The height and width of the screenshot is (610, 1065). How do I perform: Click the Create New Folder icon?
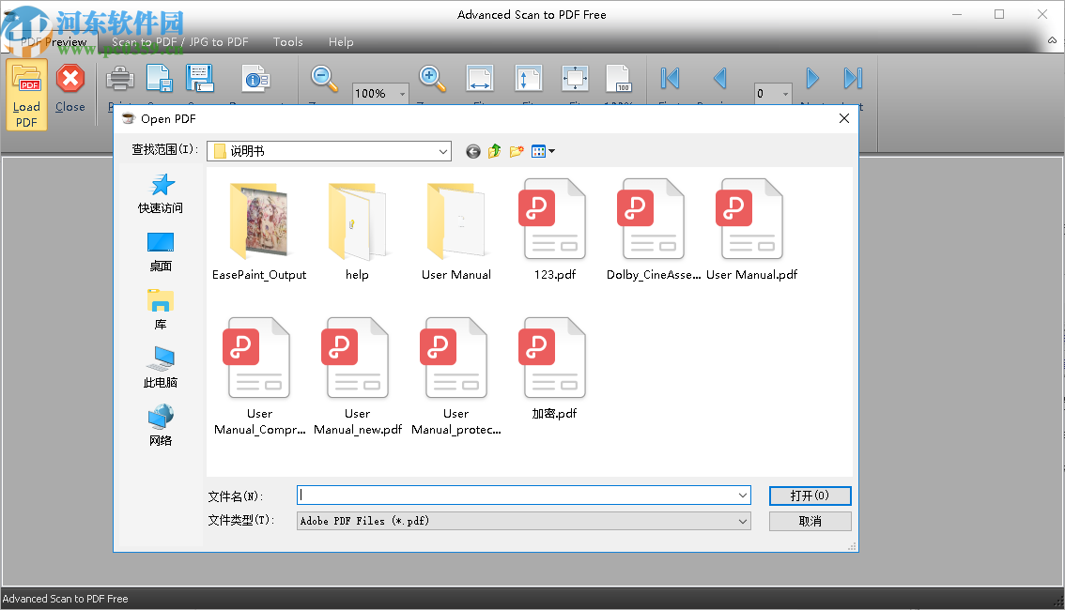[x=516, y=151]
